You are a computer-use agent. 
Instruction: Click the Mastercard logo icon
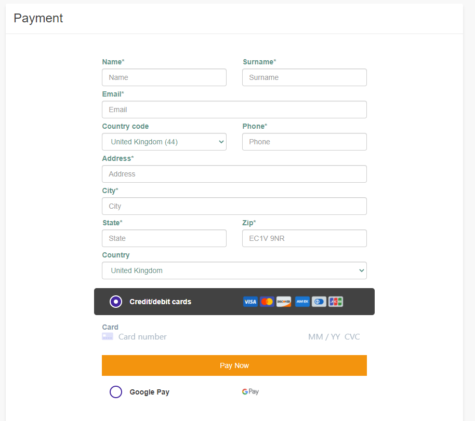tap(267, 302)
